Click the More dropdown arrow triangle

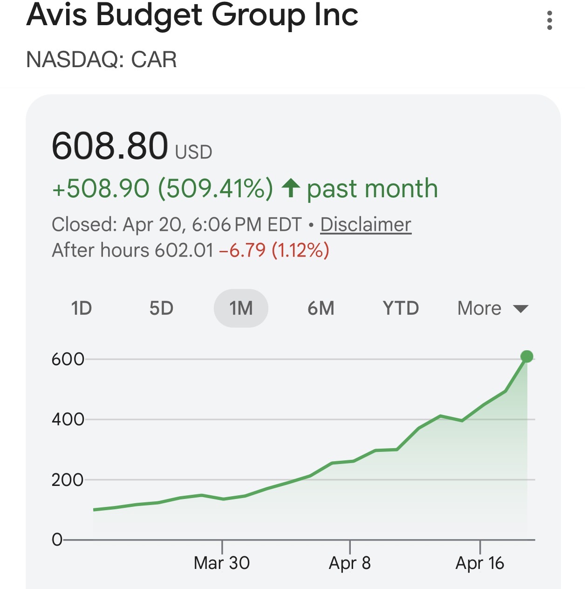click(520, 309)
